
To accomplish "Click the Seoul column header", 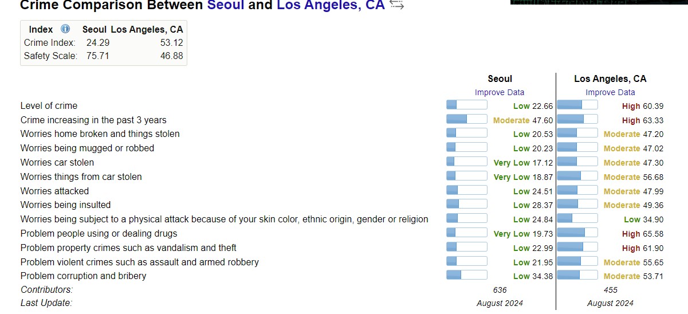I will click(500, 79).
